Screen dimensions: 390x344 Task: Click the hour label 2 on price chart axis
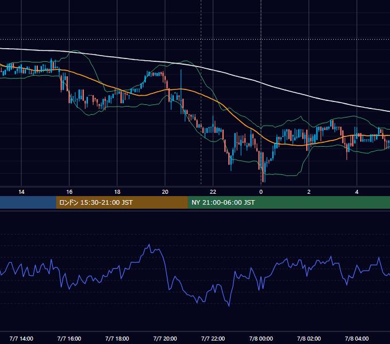click(309, 192)
